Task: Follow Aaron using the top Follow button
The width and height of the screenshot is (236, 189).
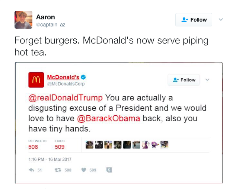Action: [194, 20]
